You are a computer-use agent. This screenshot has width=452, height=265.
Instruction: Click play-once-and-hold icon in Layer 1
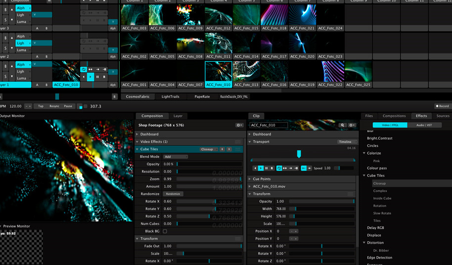click(104, 69)
